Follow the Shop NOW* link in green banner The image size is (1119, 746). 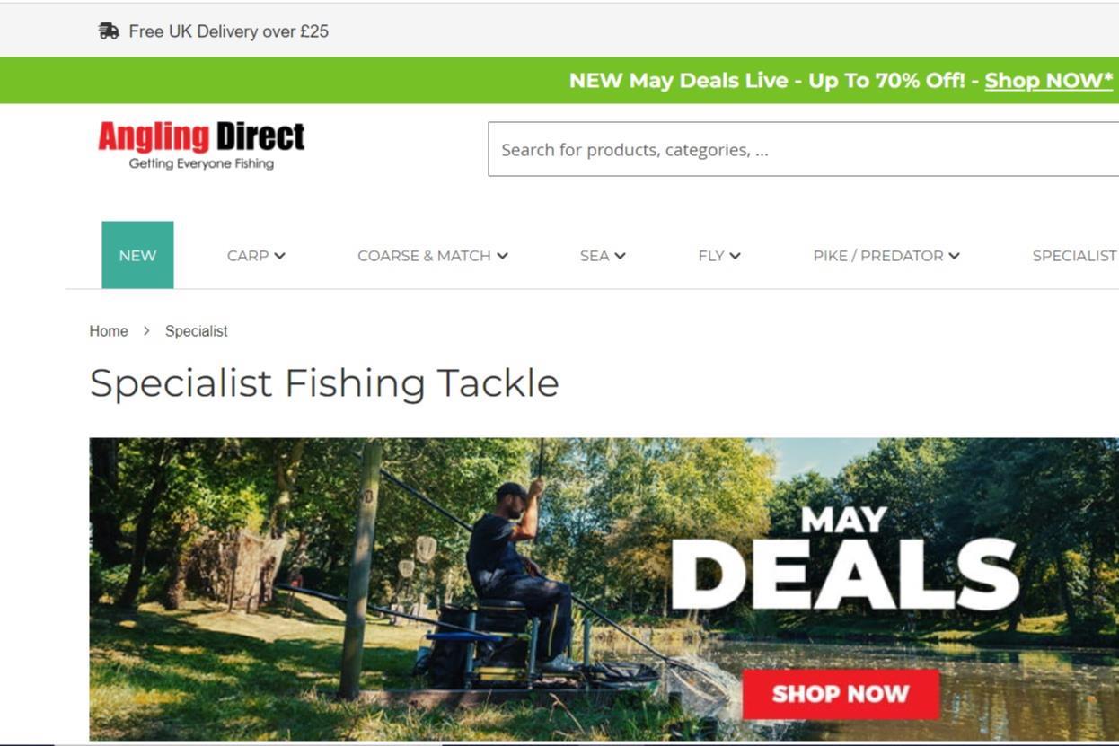1049,81
